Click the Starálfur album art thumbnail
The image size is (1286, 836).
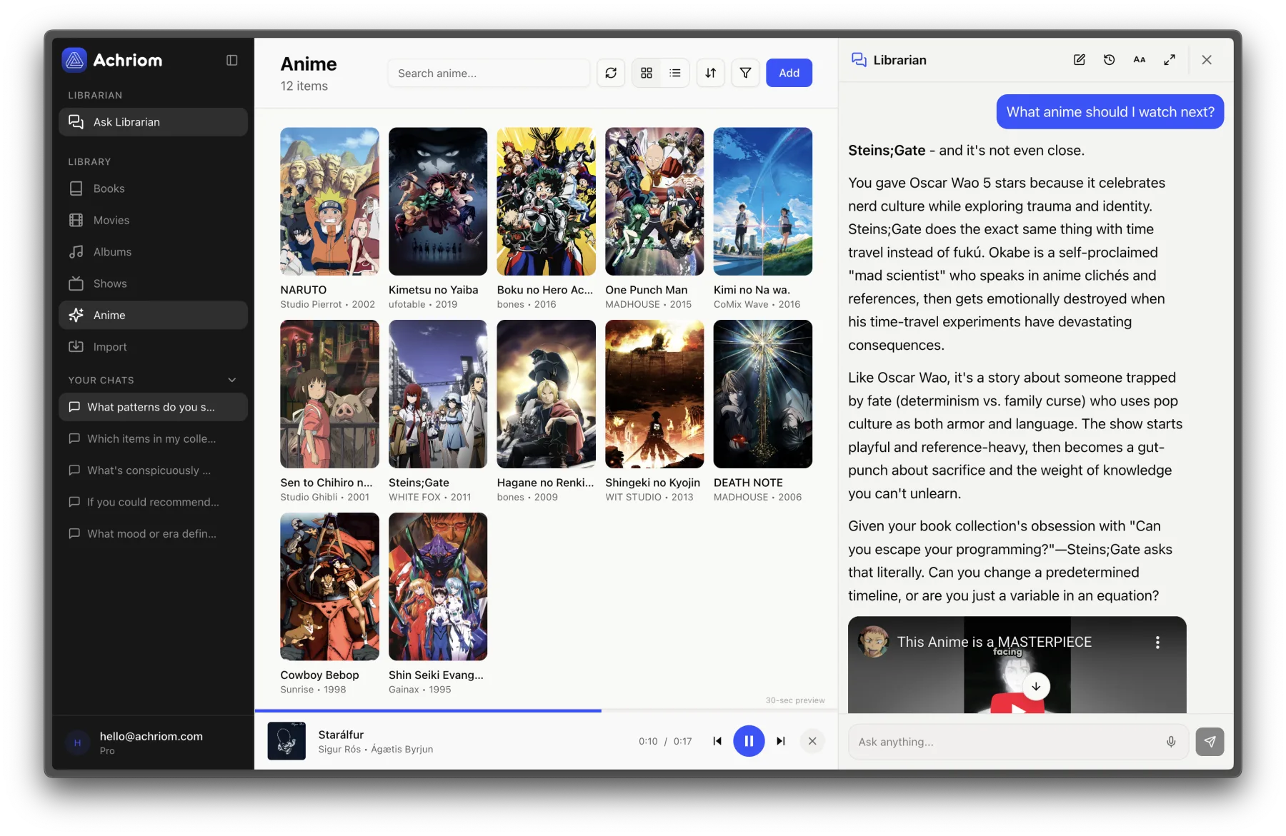(286, 741)
